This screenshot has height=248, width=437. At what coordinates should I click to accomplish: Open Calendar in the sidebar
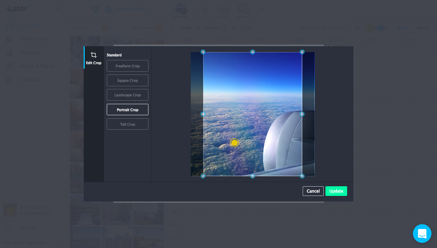point(29,25)
